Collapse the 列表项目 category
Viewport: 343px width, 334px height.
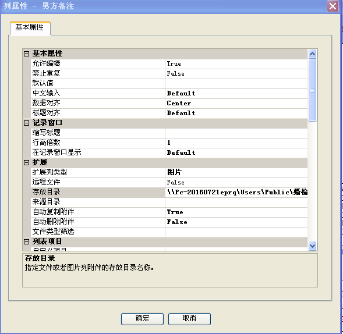click(26, 241)
